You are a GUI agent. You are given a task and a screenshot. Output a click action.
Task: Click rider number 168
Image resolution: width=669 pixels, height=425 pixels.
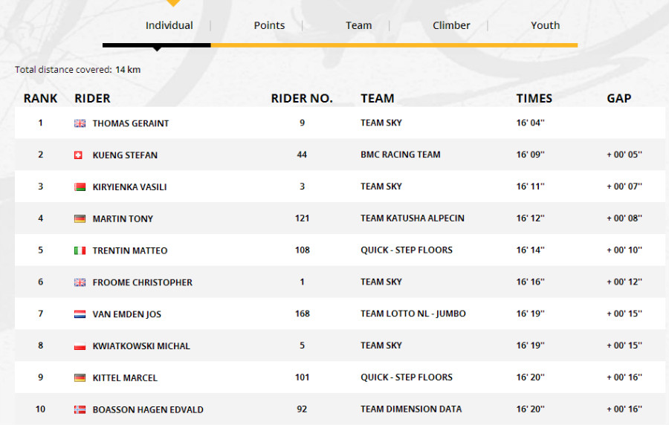(302, 314)
